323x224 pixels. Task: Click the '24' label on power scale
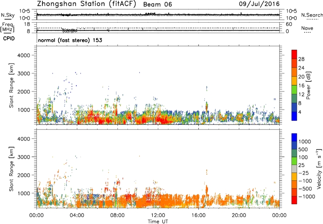click(301, 68)
